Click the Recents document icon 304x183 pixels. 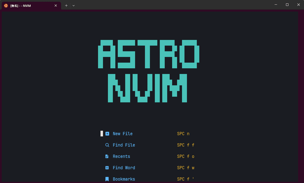point(107,156)
